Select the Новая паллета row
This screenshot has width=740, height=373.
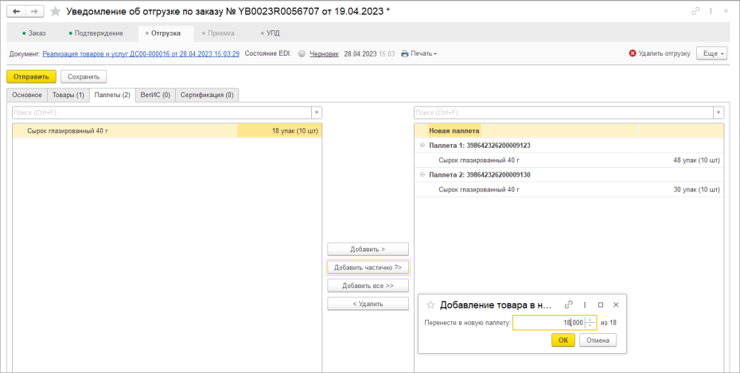tap(569, 130)
